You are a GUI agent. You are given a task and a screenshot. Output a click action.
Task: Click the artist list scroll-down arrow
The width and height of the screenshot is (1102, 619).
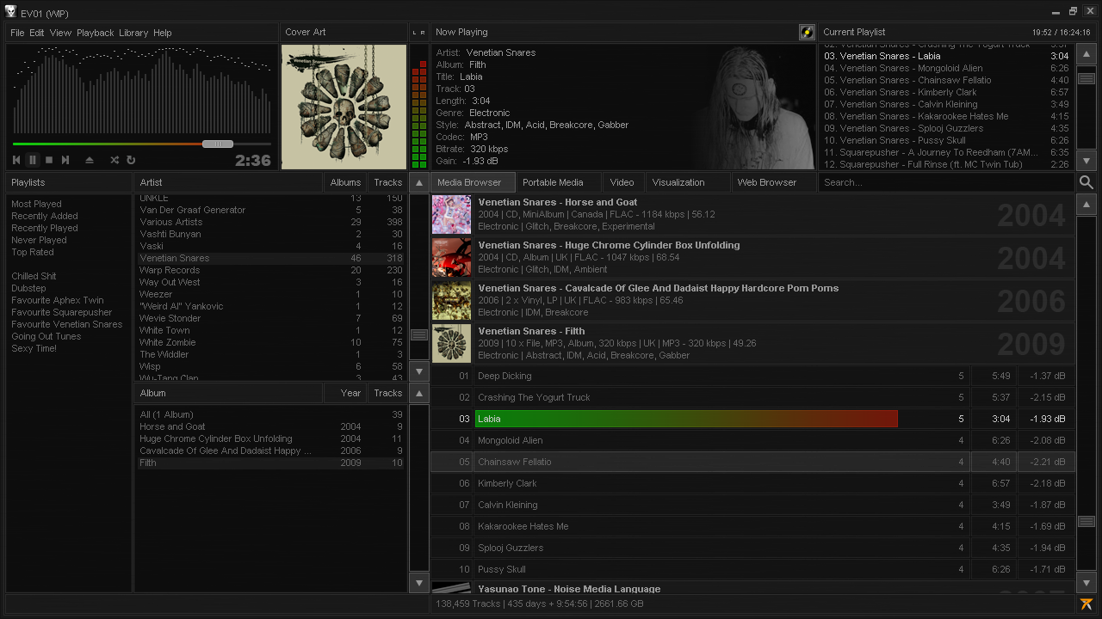[418, 371]
